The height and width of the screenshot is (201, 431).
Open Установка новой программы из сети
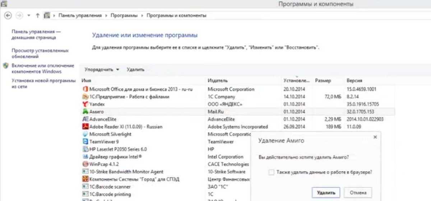coord(44,84)
